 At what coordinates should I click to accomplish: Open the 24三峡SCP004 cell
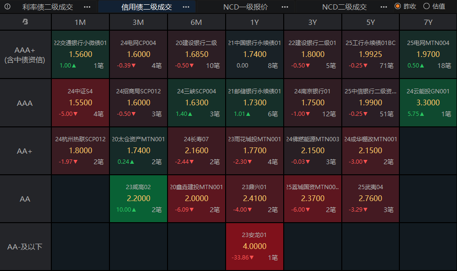click(196, 102)
